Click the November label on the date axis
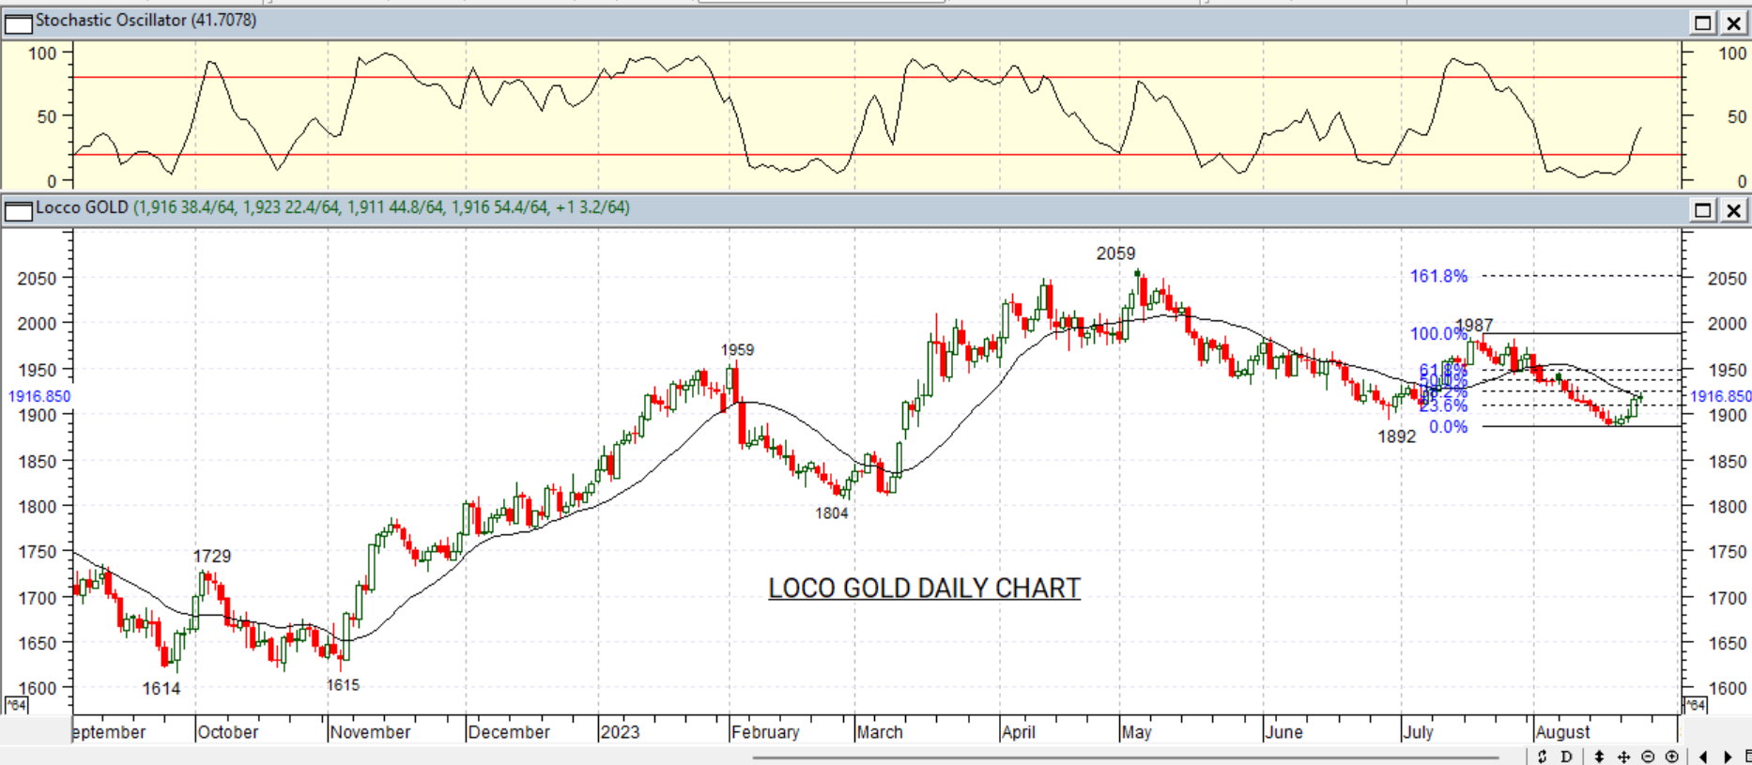Viewport: 1752px width, 765px height. click(x=371, y=732)
